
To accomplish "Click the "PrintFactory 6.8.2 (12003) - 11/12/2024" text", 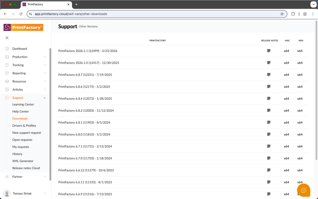I will 86,111.
